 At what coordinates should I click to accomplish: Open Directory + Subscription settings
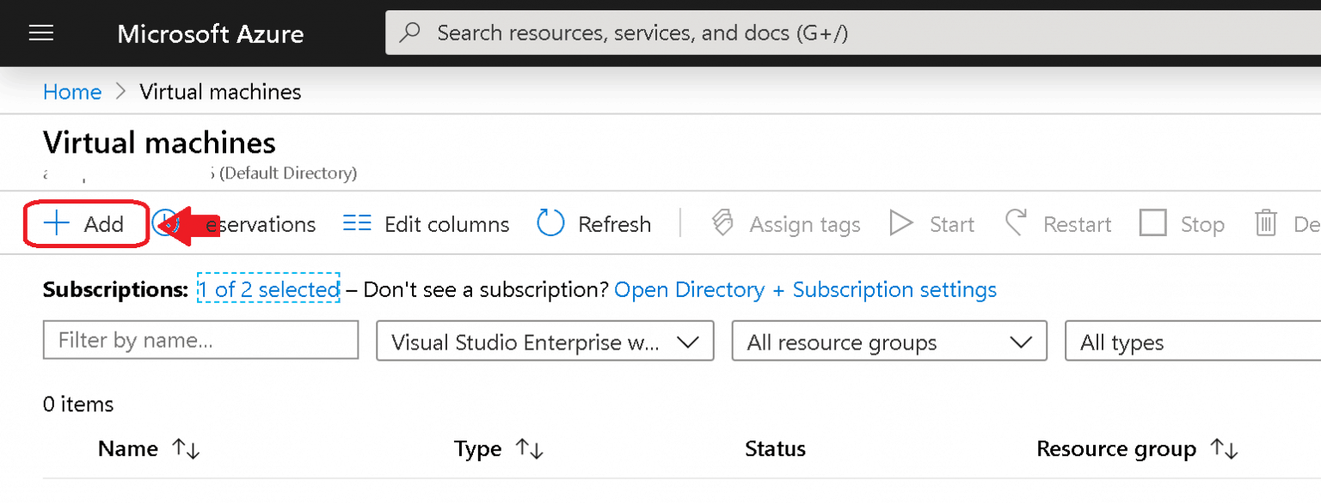[806, 289]
